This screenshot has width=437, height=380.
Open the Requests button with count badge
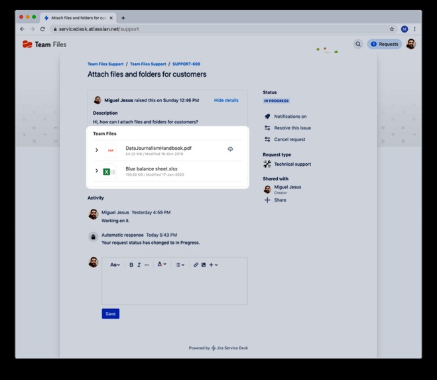click(x=385, y=44)
